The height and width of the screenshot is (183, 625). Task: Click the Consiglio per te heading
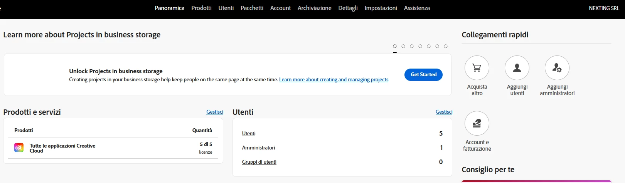[488, 170]
